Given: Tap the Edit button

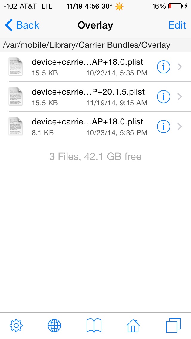Looking at the screenshot, I should 177,25.
